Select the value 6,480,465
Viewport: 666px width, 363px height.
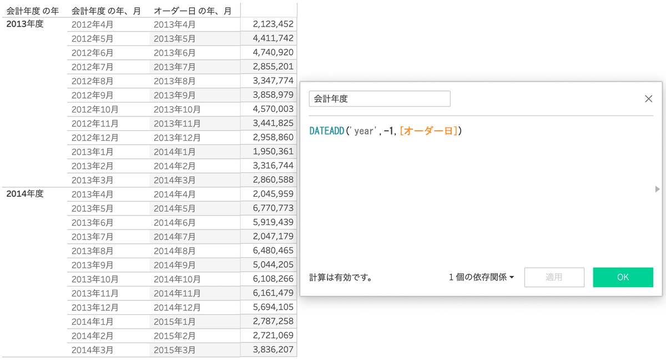point(273,250)
